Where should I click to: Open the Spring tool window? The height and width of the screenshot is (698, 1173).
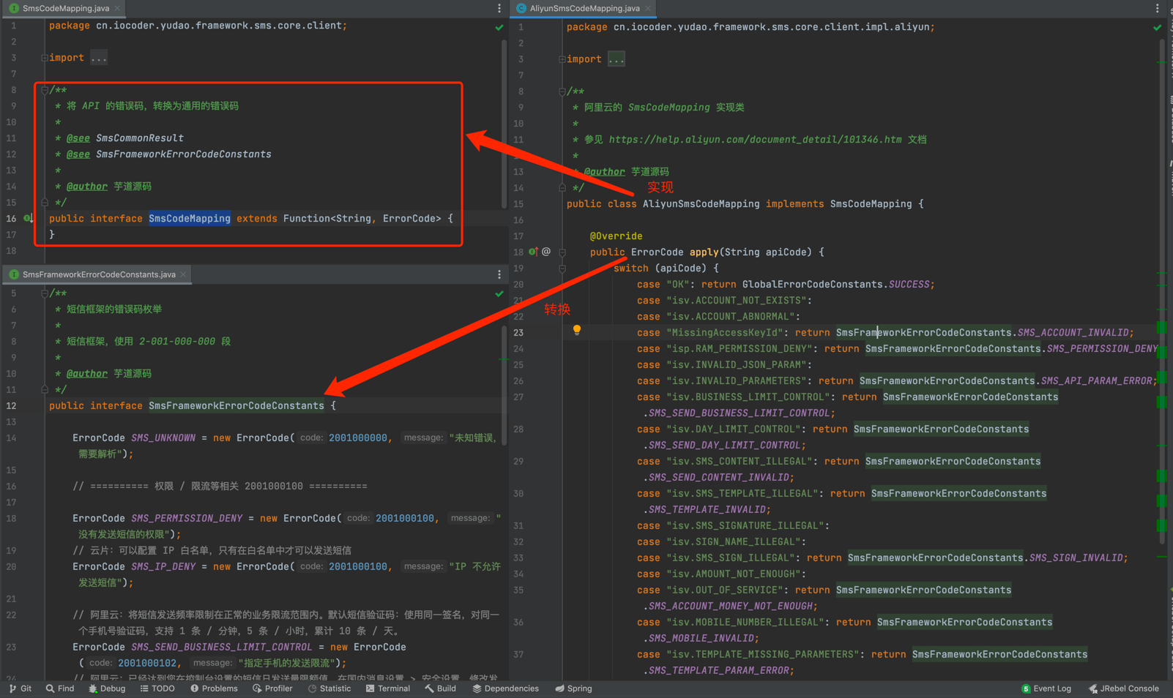point(573,688)
